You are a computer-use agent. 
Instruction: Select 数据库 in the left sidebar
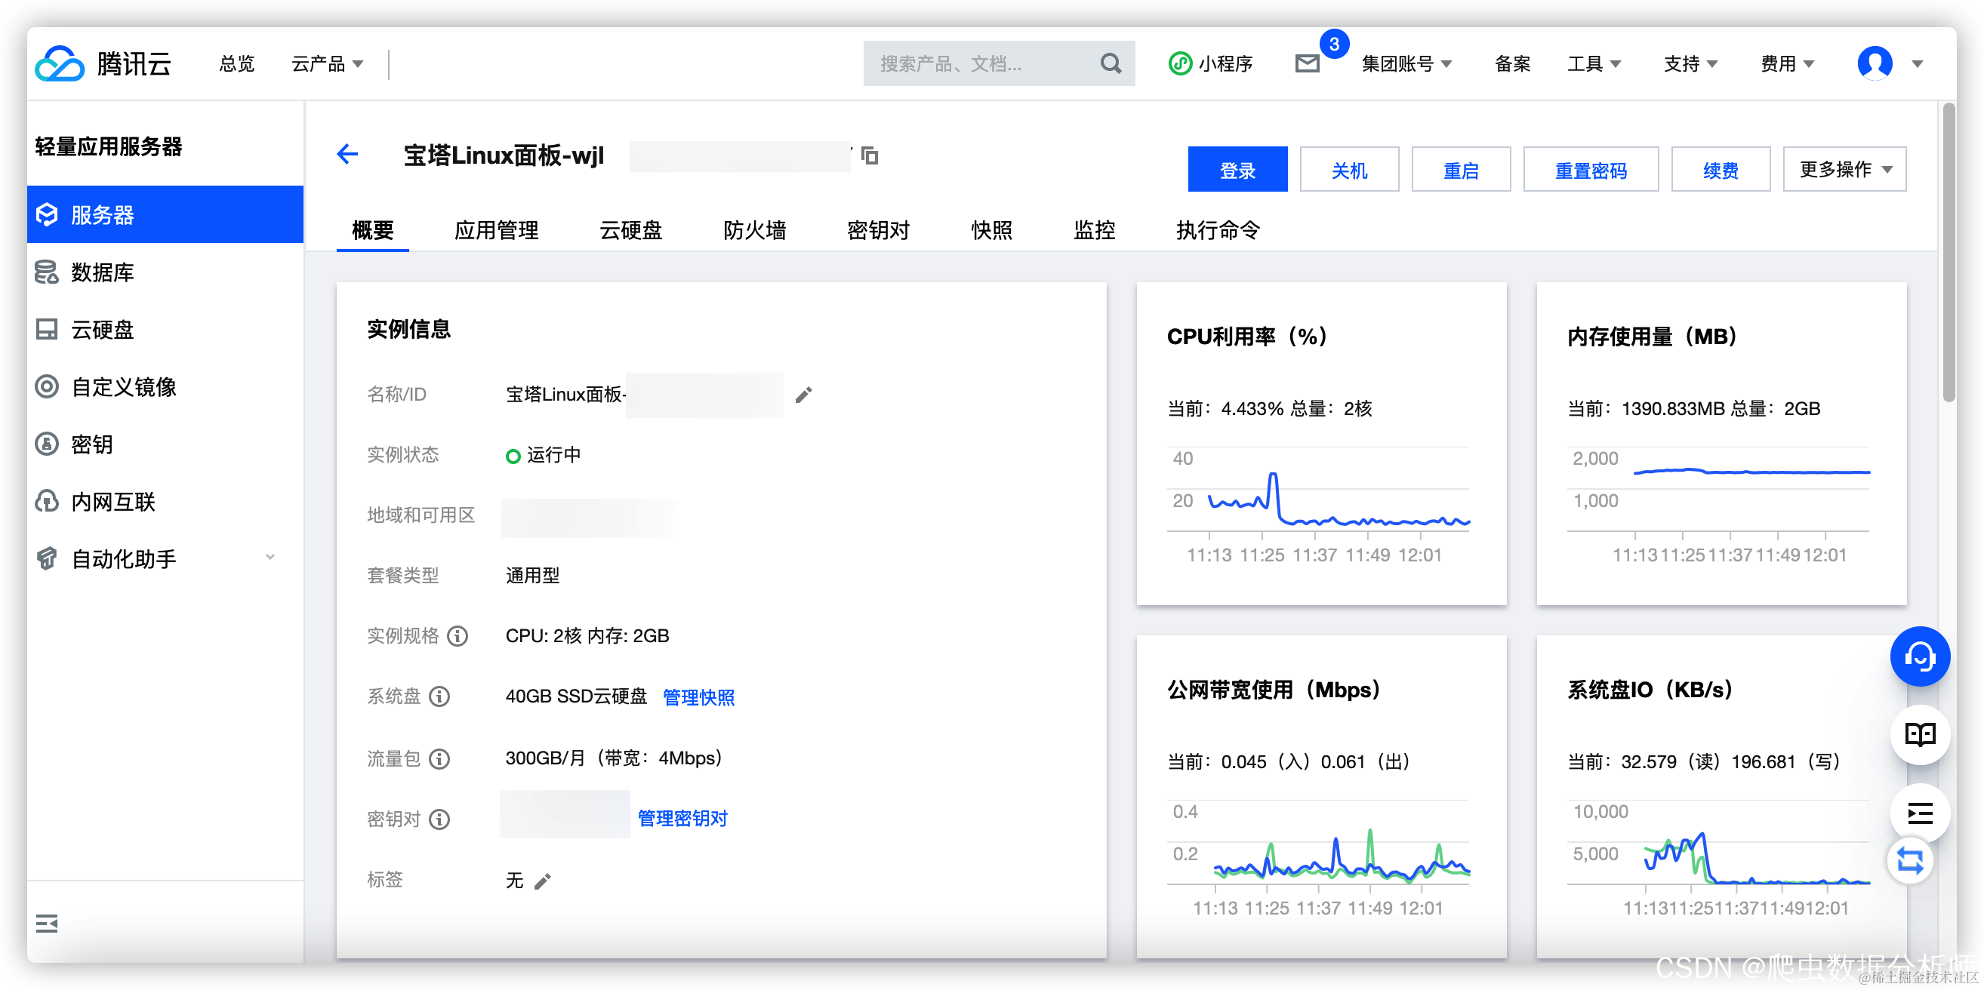(x=101, y=272)
